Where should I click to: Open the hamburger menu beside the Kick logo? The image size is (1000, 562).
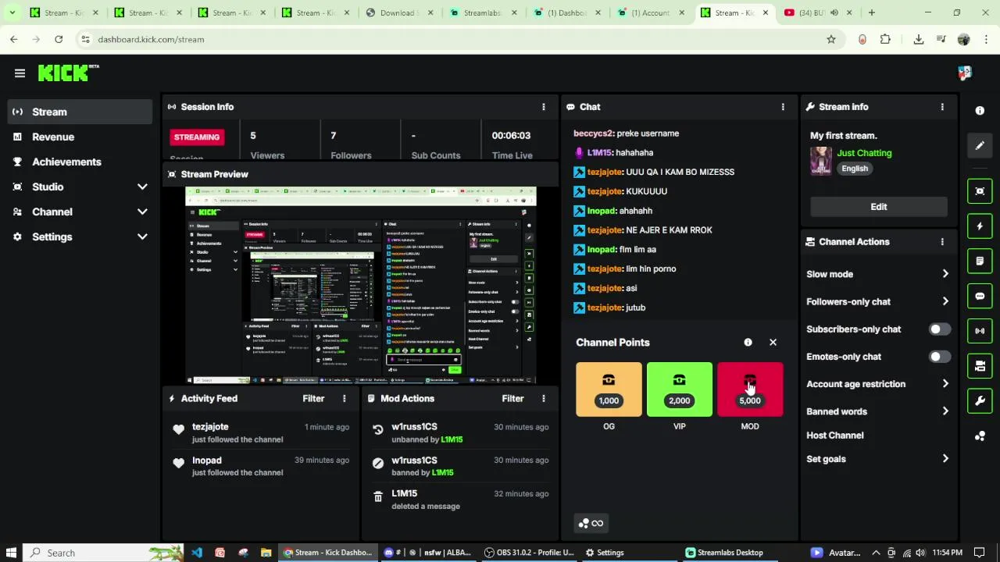point(20,73)
